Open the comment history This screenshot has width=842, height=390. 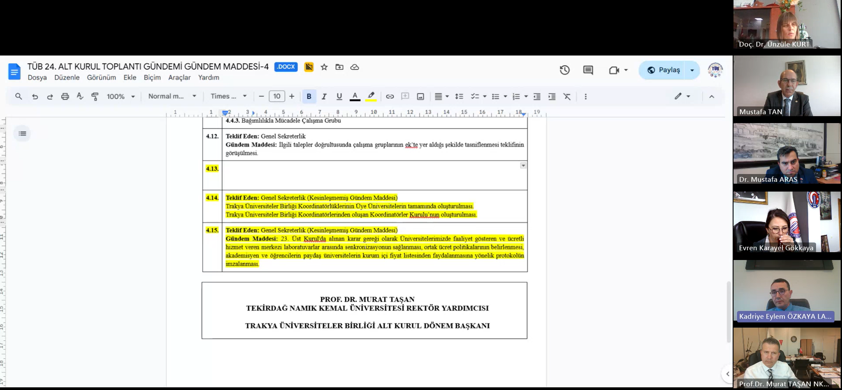[x=588, y=70]
